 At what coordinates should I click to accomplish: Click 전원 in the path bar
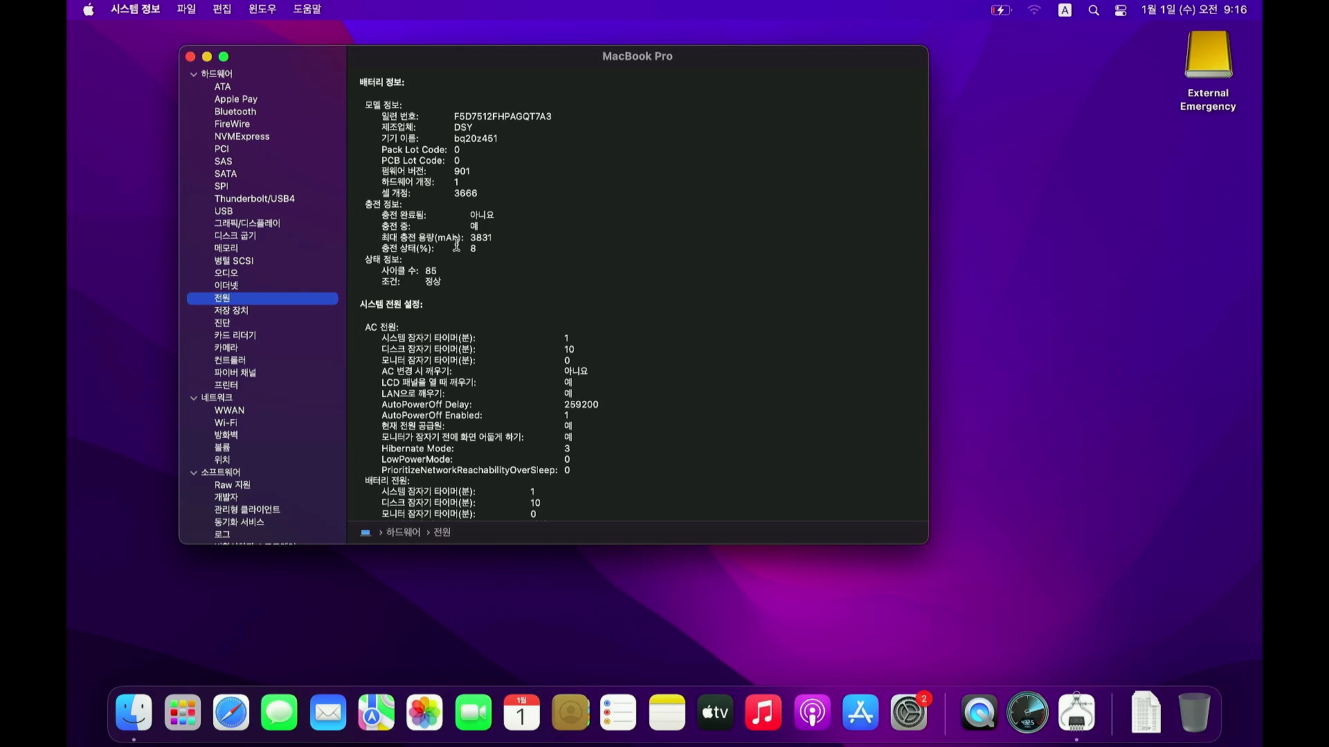coord(442,532)
